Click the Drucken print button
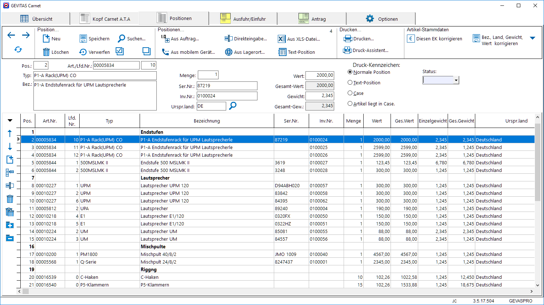 point(359,39)
